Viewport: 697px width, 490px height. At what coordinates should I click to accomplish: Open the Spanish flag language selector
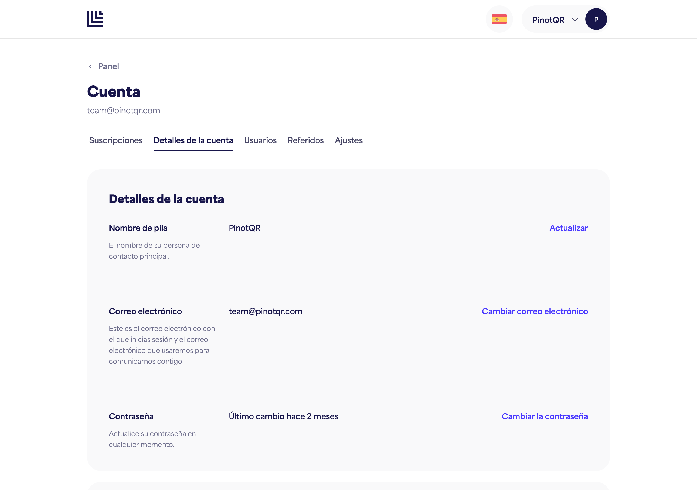[x=499, y=19]
